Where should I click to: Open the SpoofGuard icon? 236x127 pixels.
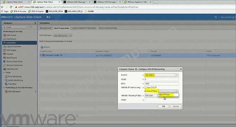(4, 58)
